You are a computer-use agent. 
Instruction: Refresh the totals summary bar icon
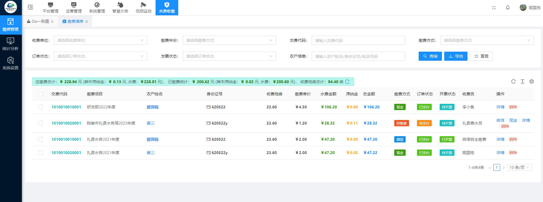pyautogui.click(x=347, y=82)
